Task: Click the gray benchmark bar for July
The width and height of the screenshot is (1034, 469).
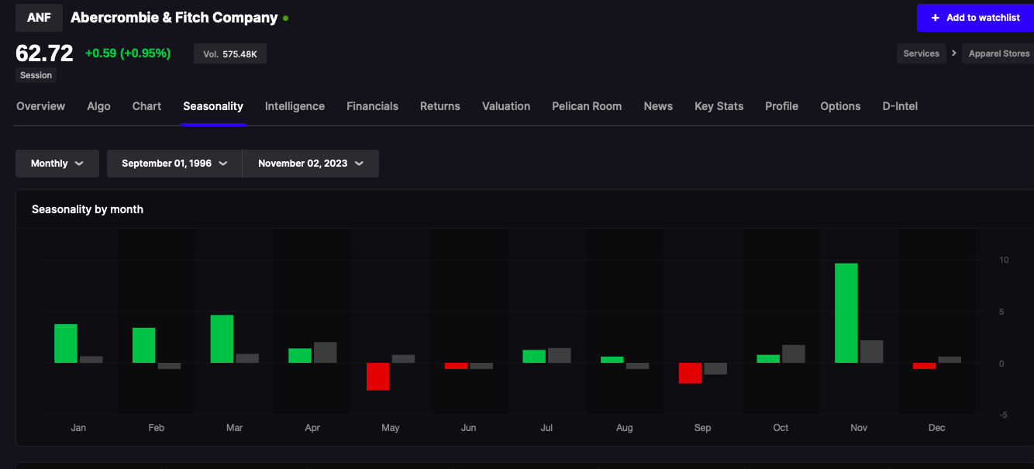Action: [x=560, y=356]
